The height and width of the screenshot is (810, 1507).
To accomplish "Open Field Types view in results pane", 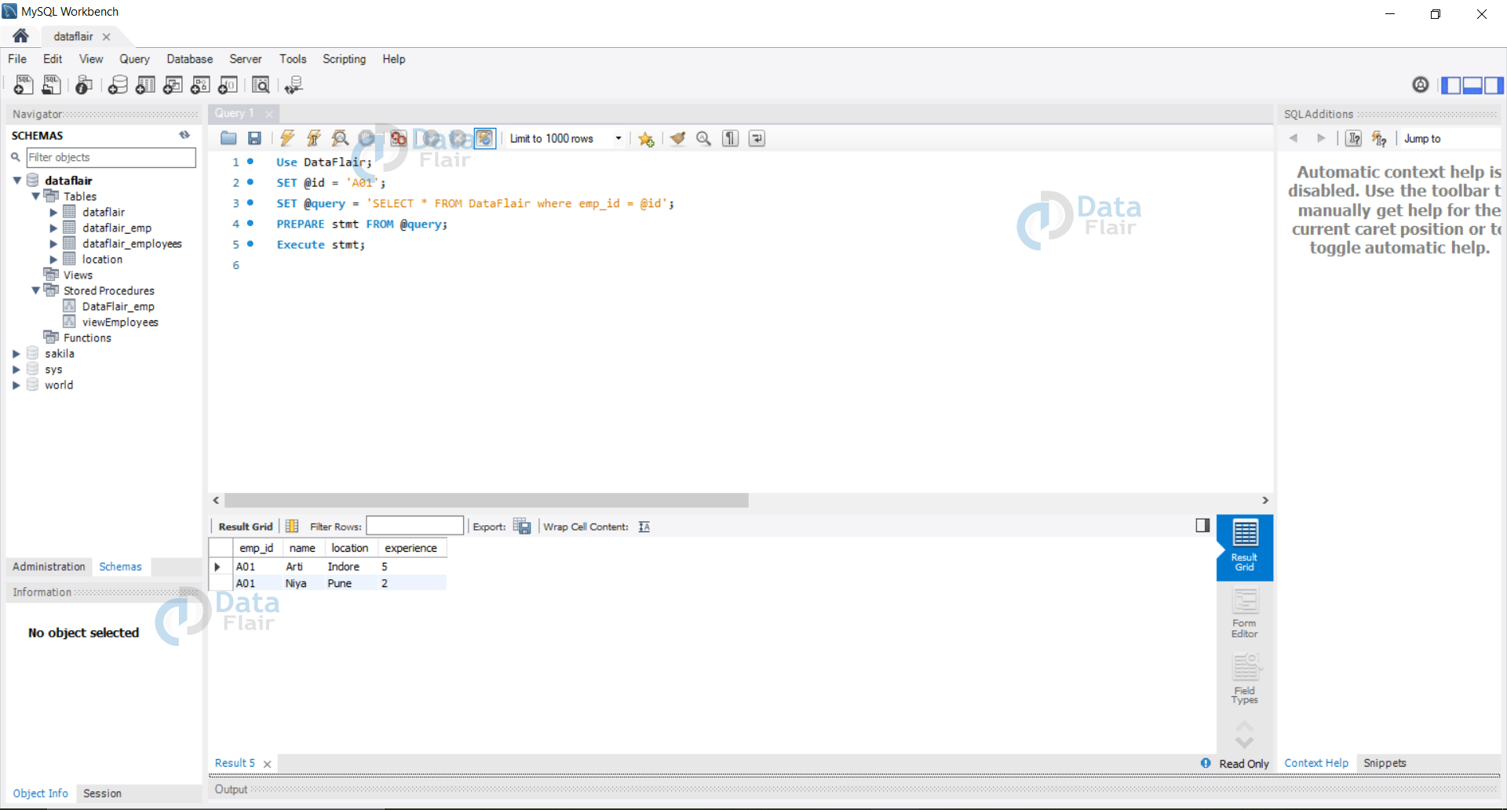I will click(x=1244, y=677).
